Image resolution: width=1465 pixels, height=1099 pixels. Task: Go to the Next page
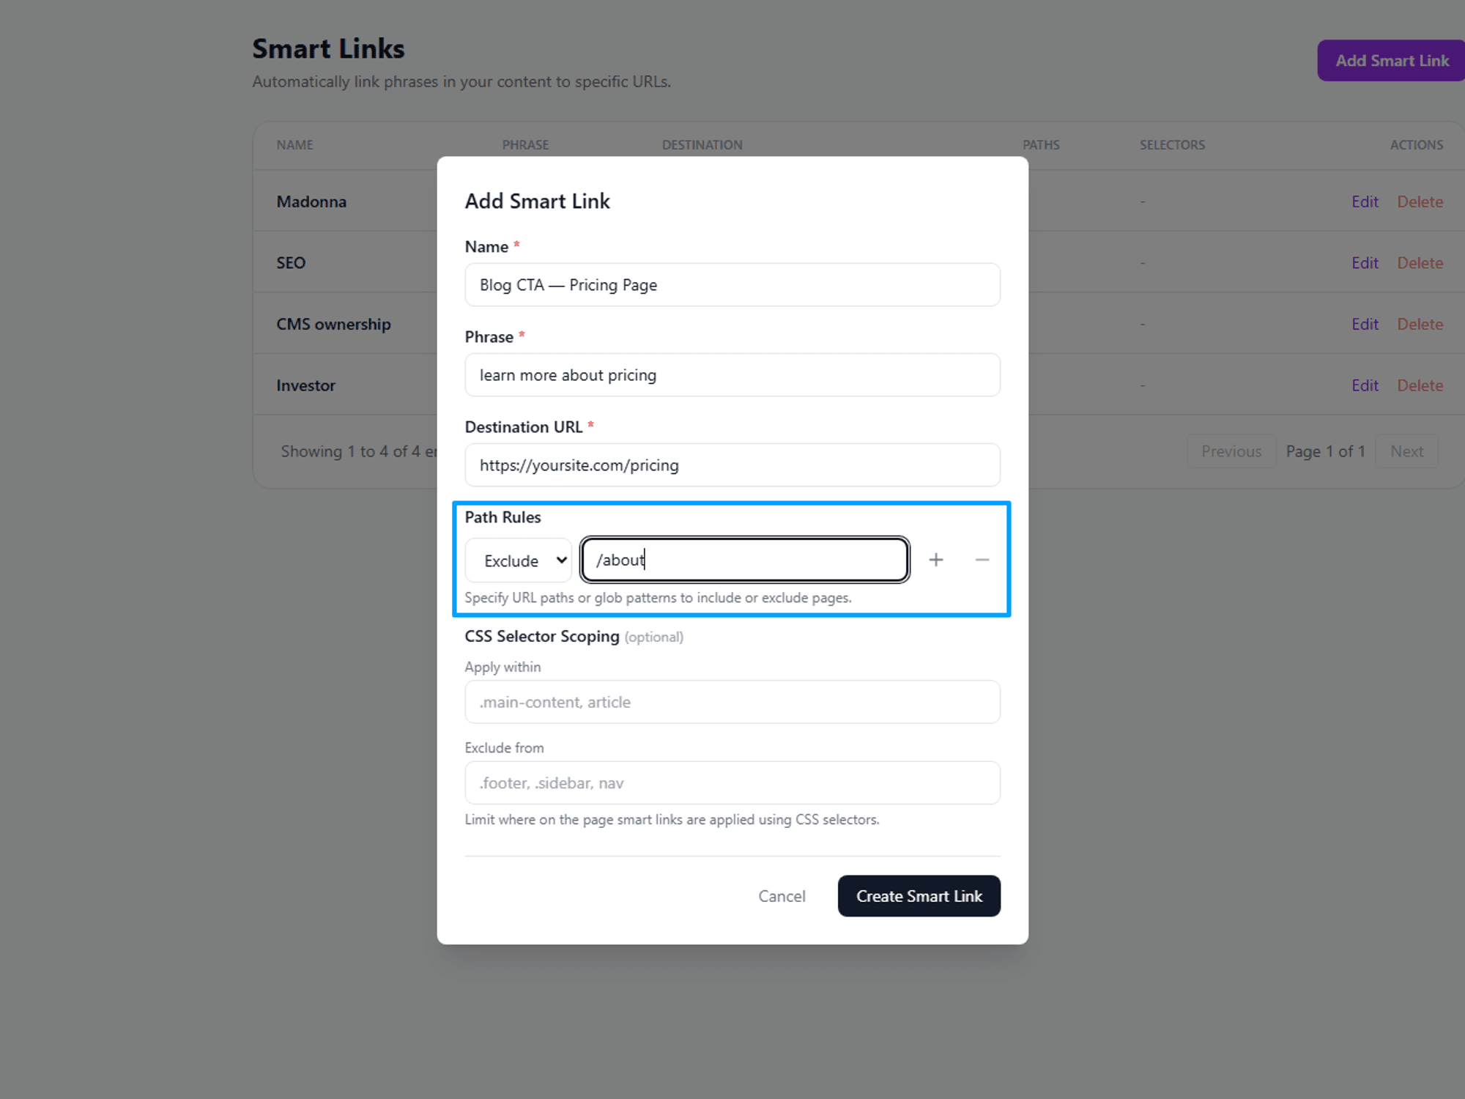pos(1406,451)
